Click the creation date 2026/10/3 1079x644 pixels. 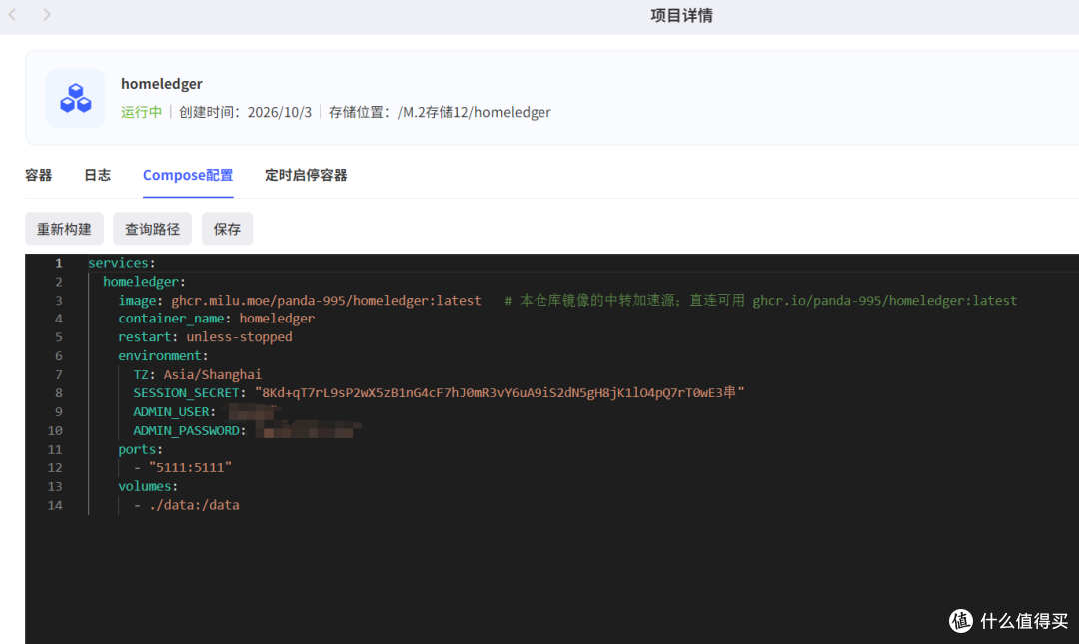[280, 112]
